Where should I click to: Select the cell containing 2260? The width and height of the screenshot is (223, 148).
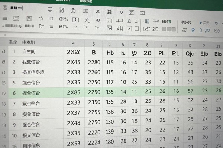(94, 73)
